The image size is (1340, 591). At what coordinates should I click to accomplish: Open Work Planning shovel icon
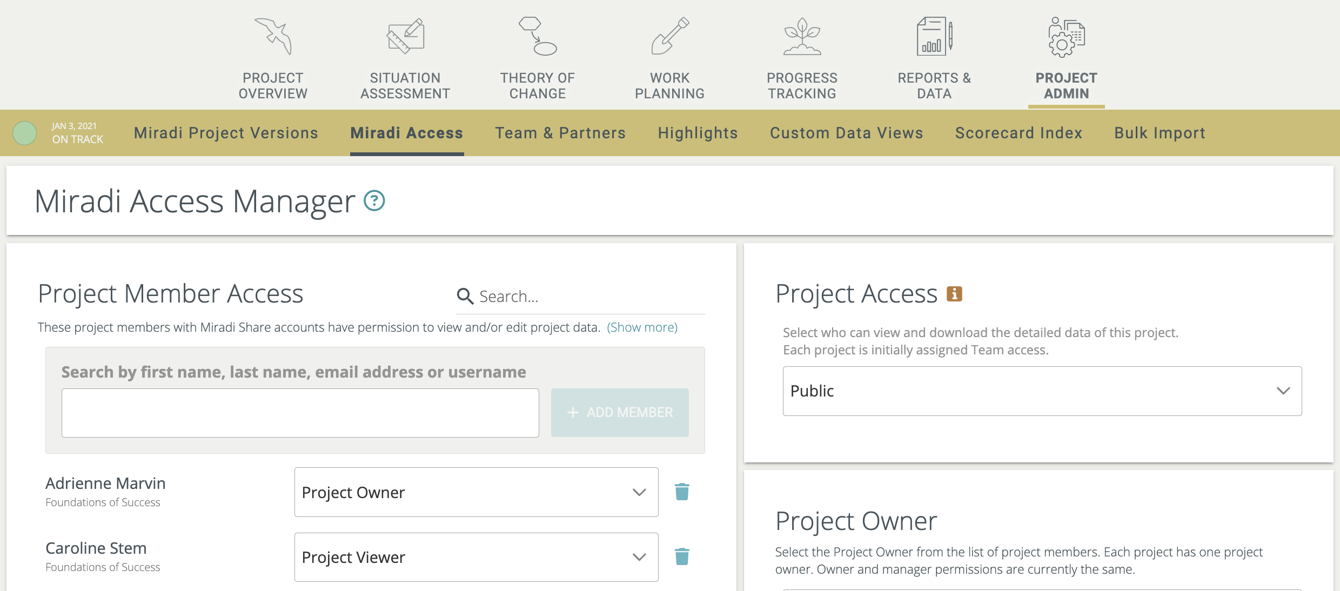tap(669, 37)
